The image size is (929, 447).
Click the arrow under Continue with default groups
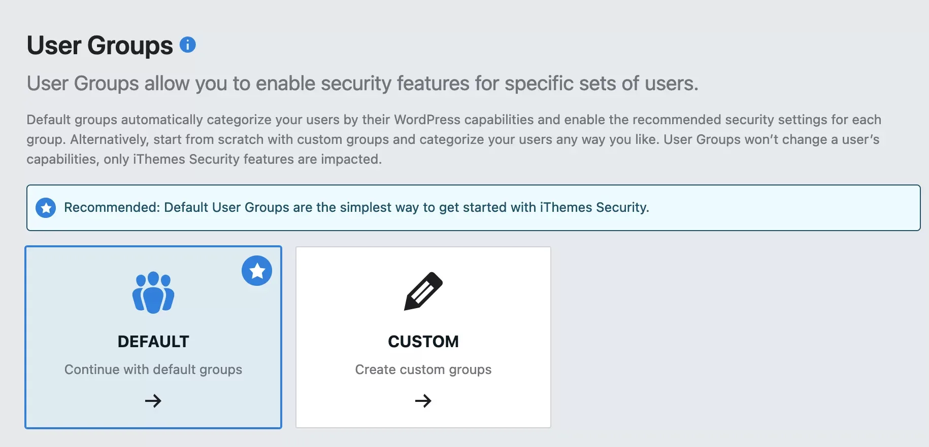click(x=153, y=401)
